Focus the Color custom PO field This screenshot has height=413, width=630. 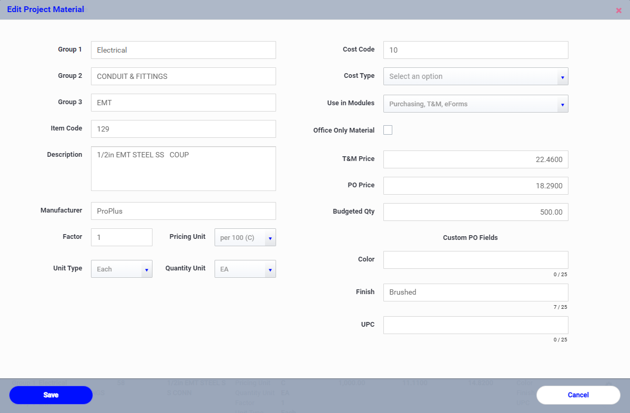(476, 260)
